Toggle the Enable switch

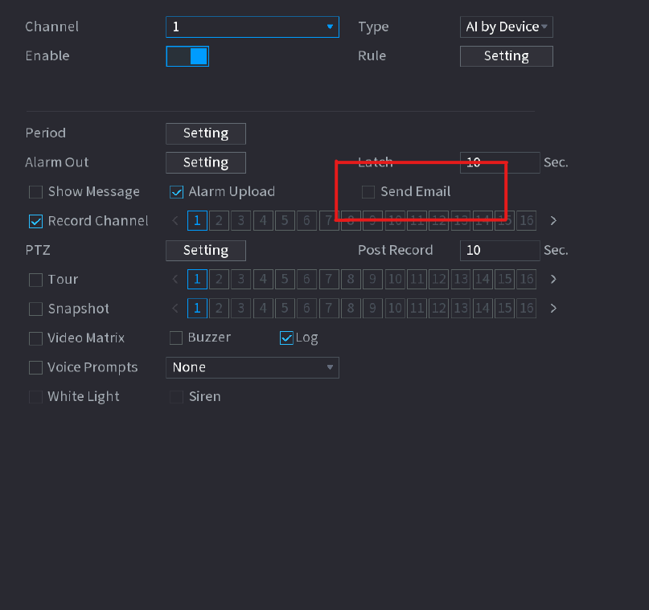point(187,56)
